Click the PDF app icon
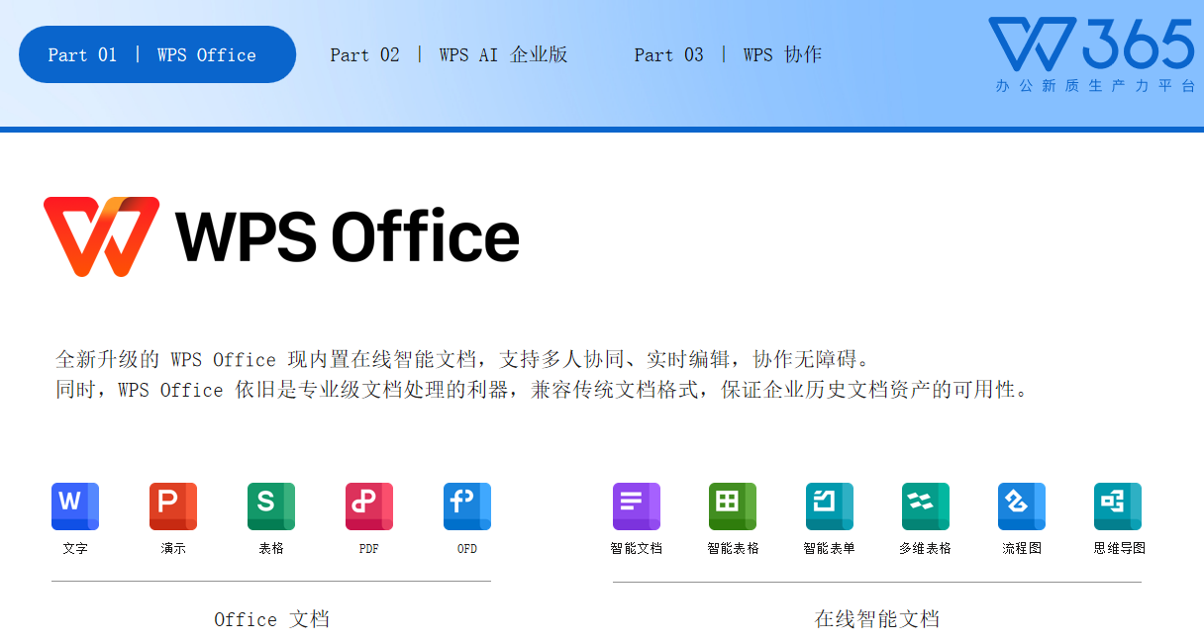The height and width of the screenshot is (642, 1204). pyautogui.click(x=369, y=506)
